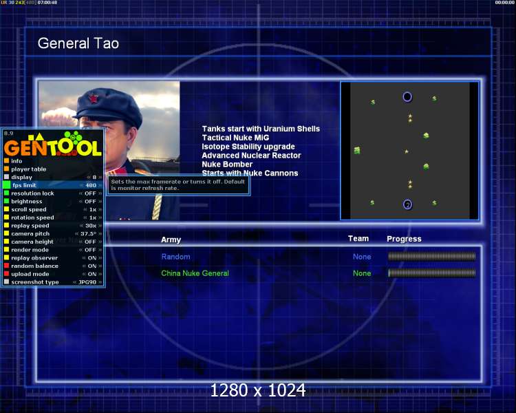Select the fps limit menu entry

coord(24,185)
